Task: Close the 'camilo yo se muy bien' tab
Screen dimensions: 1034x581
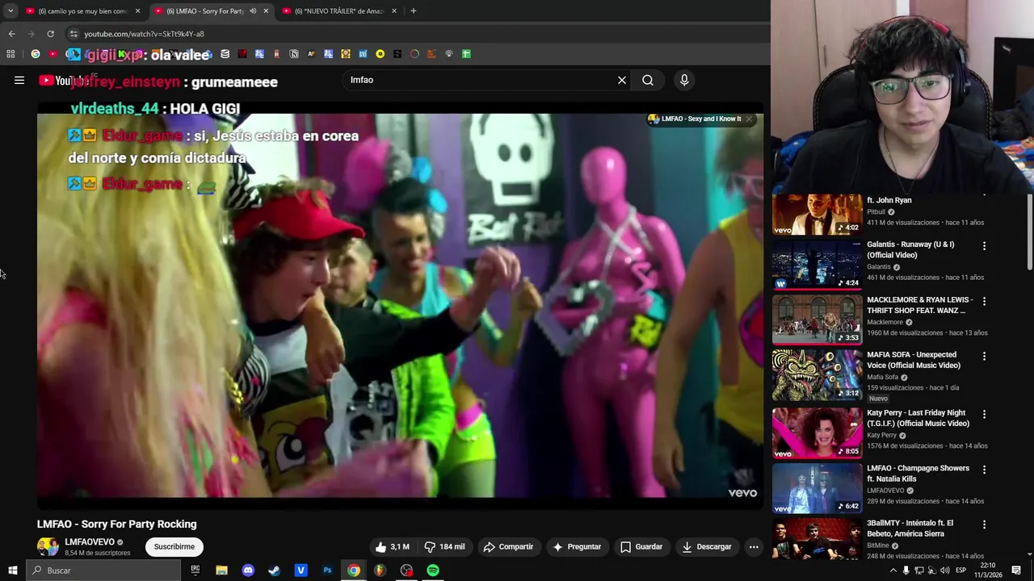Action: [x=137, y=11]
